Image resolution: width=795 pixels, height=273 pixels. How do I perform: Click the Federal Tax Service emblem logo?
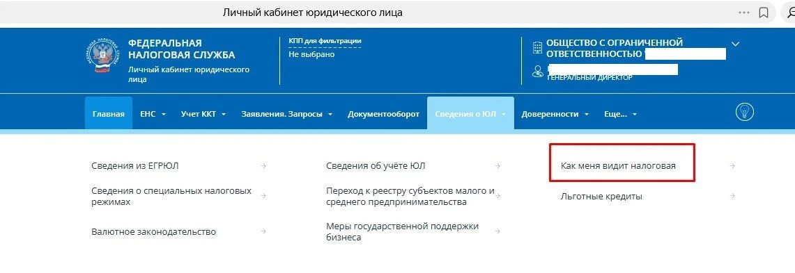coord(102,55)
